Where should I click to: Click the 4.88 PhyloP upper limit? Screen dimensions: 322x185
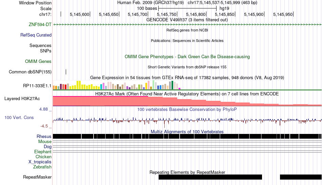click(43, 109)
